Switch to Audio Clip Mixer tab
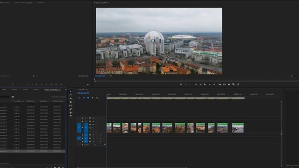Screen dimensions: 299x168 point(23,3)
